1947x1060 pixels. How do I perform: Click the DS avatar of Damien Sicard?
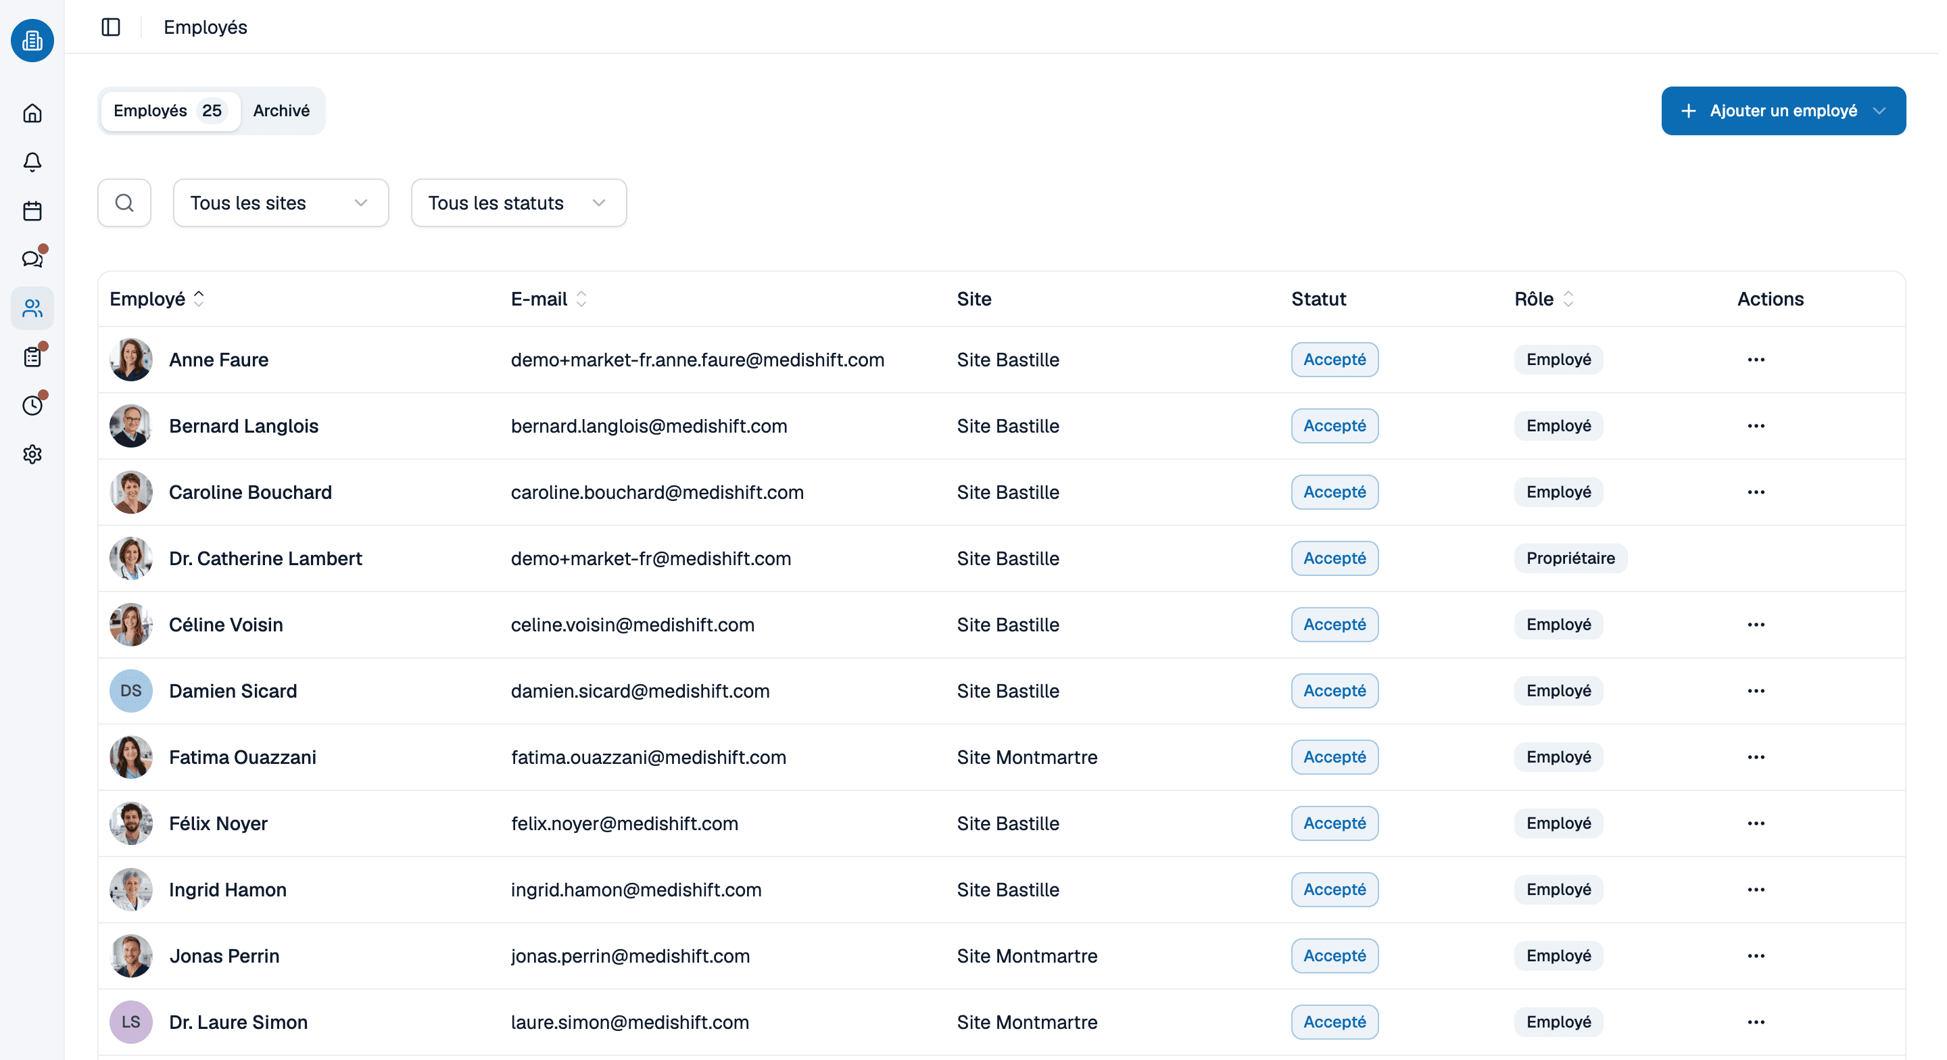[130, 691]
